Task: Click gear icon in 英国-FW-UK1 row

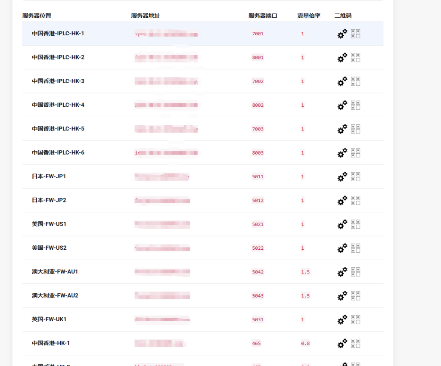Action: (342, 319)
